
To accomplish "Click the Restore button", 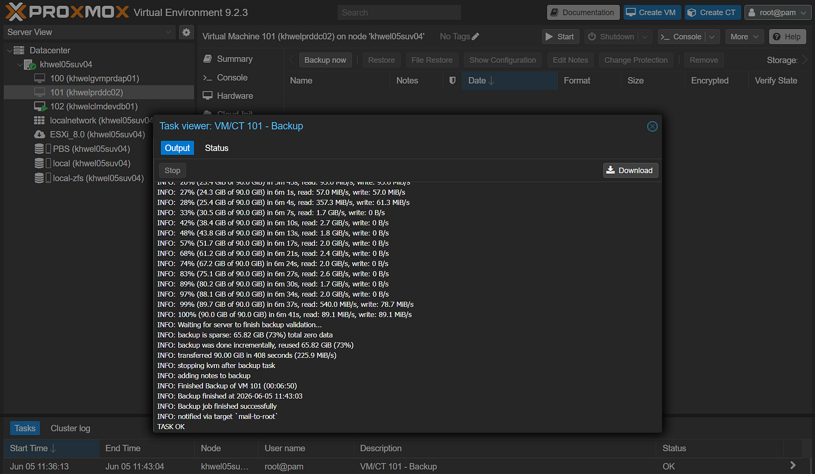I will (381, 60).
